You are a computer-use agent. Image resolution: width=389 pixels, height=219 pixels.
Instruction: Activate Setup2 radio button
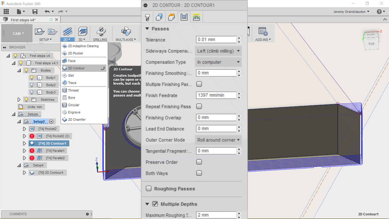click(51, 122)
